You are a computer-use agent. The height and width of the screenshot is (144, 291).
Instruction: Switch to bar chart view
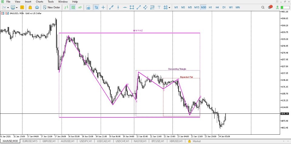tap(66, 8)
